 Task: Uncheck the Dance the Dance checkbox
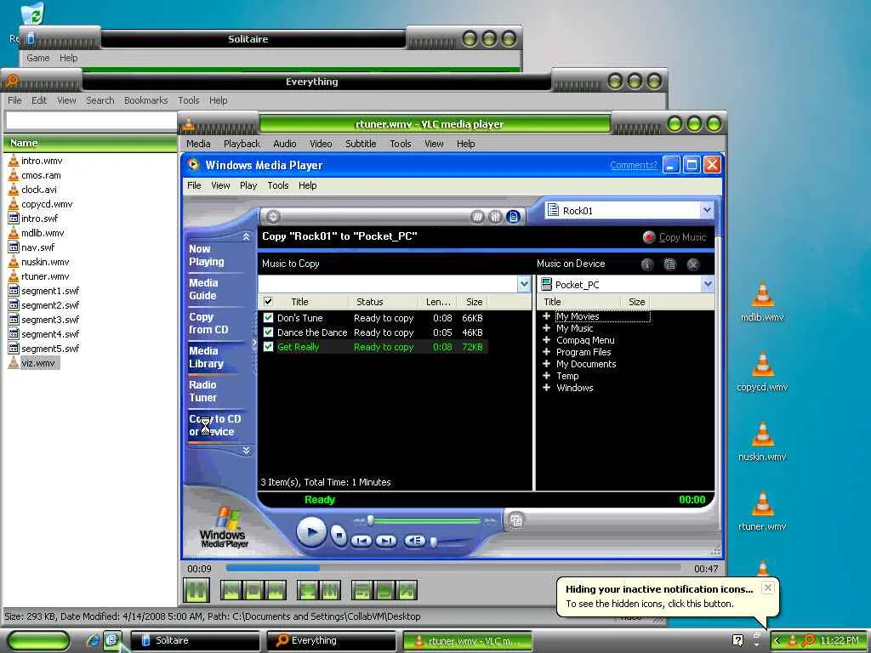point(268,332)
